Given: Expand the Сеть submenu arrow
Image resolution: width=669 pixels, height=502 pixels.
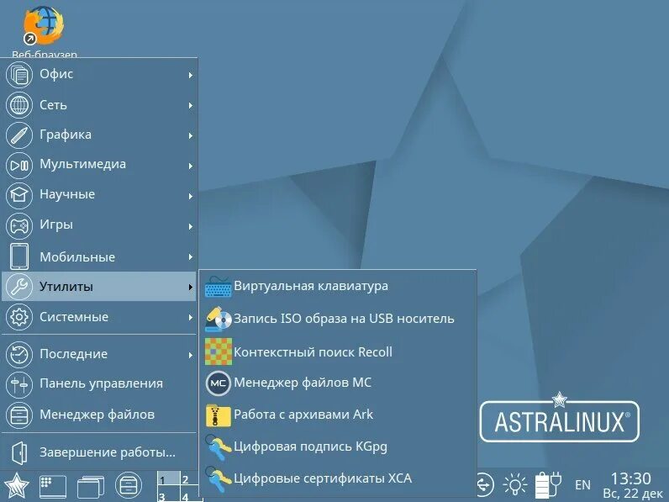Looking at the screenshot, I should click(191, 105).
